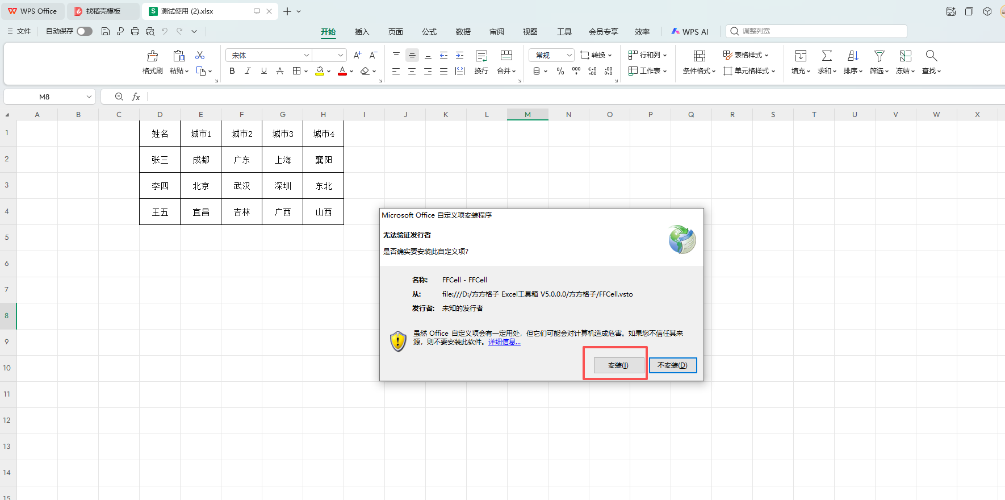Click the yellow fill color swatch

click(x=320, y=71)
